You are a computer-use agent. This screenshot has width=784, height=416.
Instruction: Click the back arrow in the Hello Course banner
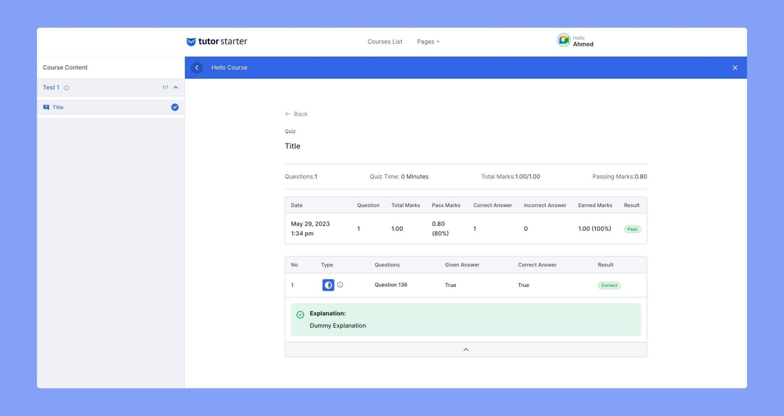pyautogui.click(x=197, y=67)
